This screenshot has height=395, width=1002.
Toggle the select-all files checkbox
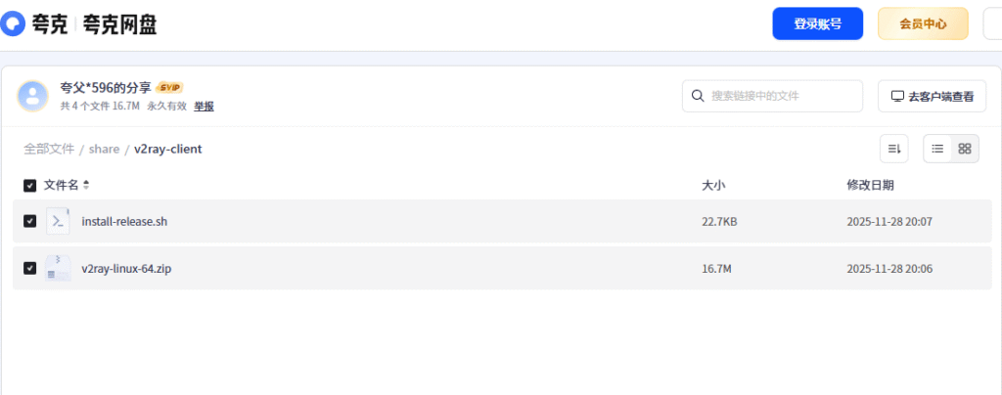30,185
